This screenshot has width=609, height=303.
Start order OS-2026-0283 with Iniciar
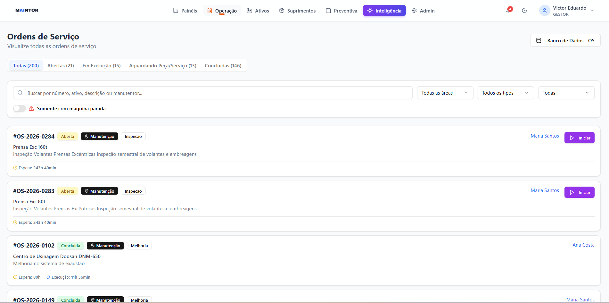pyautogui.click(x=579, y=192)
